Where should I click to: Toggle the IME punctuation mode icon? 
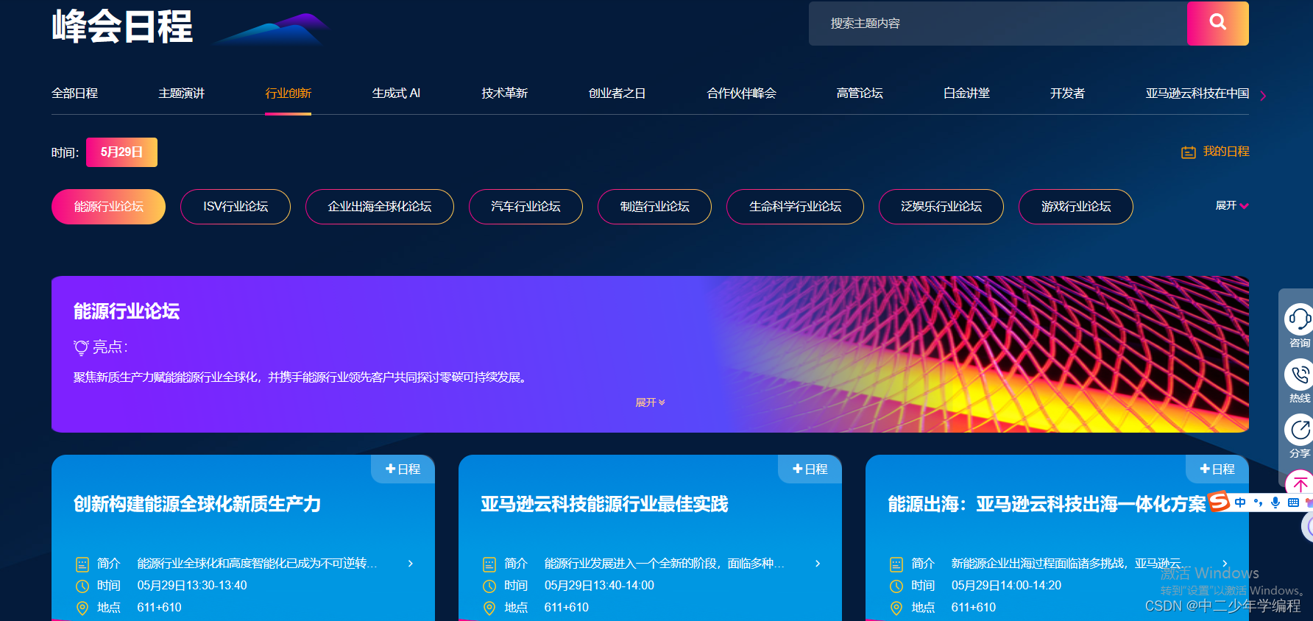pos(1258,503)
